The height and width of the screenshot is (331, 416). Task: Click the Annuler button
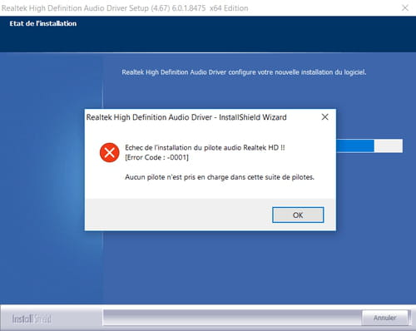point(385,318)
